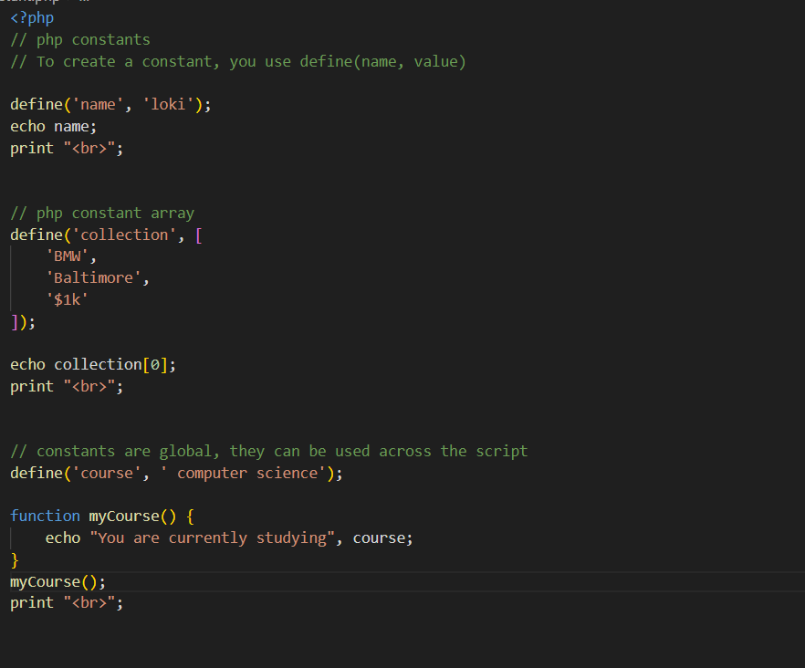
Task: Click the opening bracket '[' after 'collection',
Action: [x=199, y=235]
